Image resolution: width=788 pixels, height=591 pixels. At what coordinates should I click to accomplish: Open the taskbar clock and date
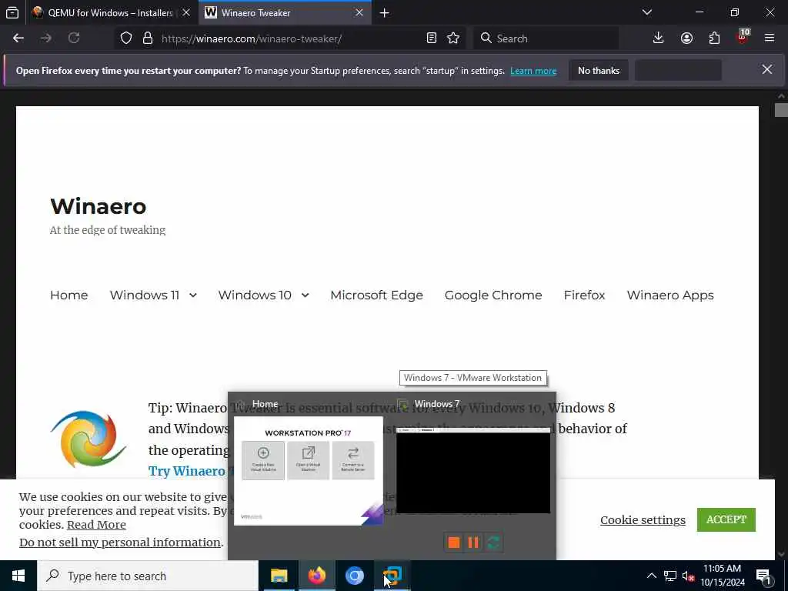coord(722,576)
